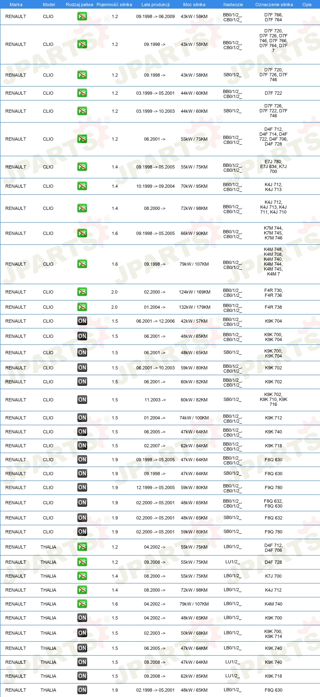Click the petrol icon in the Thalia K4M 740 row

82,604
